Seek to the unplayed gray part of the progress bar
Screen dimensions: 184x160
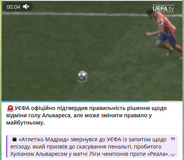click(166, 102)
